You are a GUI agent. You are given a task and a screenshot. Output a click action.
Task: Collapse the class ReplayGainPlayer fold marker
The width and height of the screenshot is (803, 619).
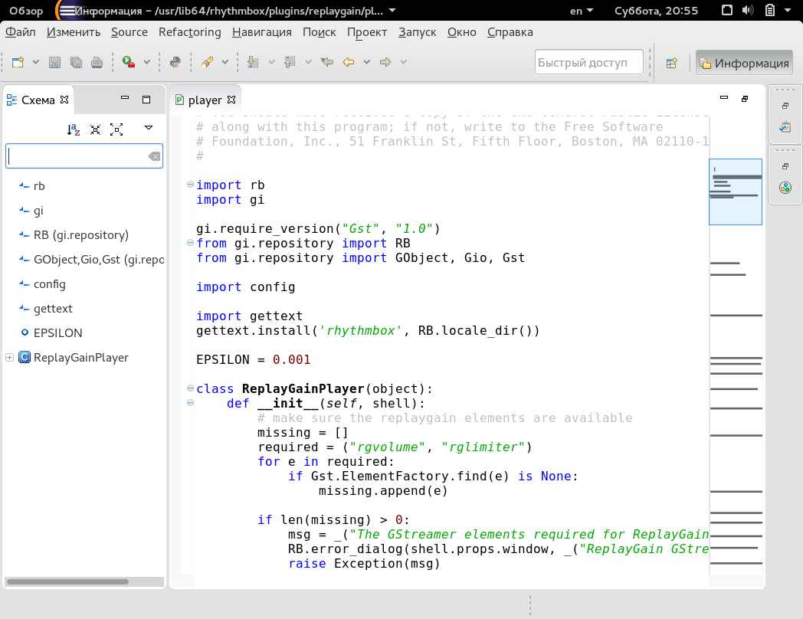pos(191,388)
